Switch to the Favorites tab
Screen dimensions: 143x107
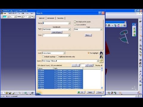[60, 18]
